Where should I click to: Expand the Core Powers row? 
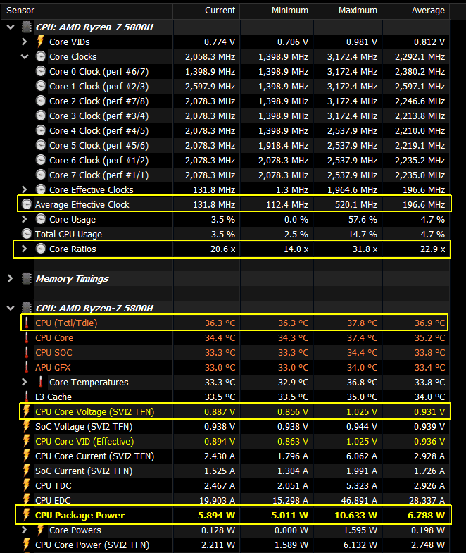(x=25, y=530)
